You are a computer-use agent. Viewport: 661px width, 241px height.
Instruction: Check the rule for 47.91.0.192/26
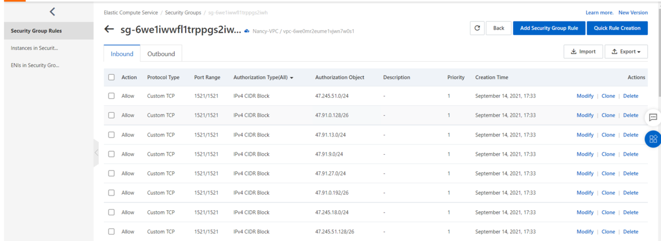coord(111,193)
